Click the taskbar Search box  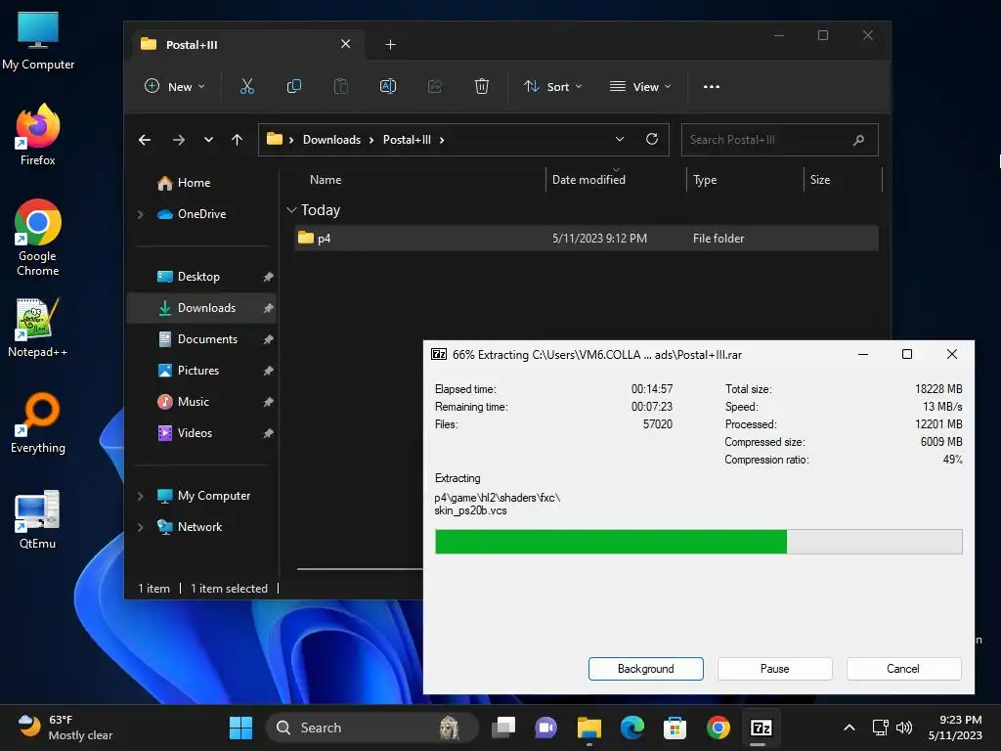[x=372, y=728]
